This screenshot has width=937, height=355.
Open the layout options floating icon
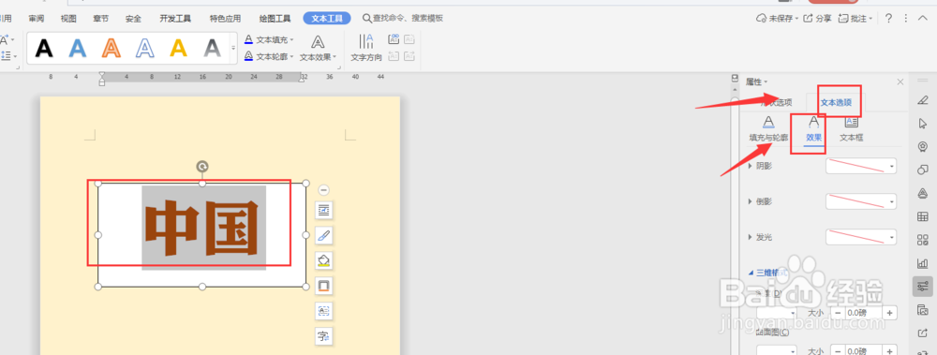(x=324, y=211)
